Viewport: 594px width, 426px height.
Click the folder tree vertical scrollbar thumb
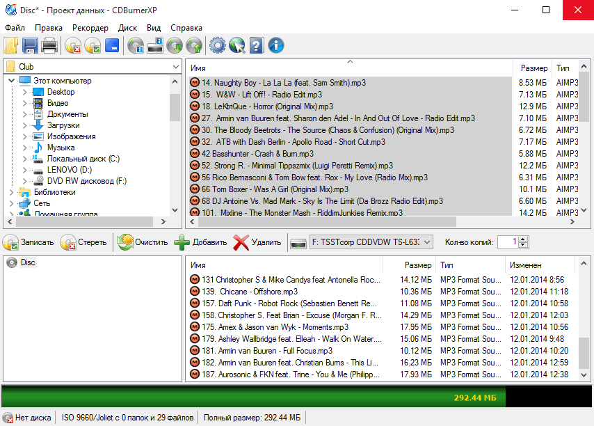point(175,107)
